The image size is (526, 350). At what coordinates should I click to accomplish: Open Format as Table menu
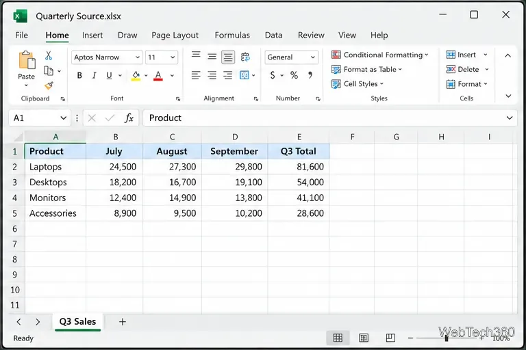(x=366, y=69)
